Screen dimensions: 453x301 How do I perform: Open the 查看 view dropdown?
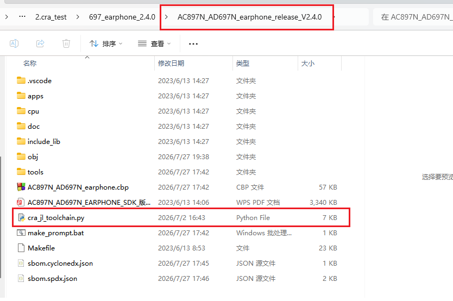click(x=154, y=43)
